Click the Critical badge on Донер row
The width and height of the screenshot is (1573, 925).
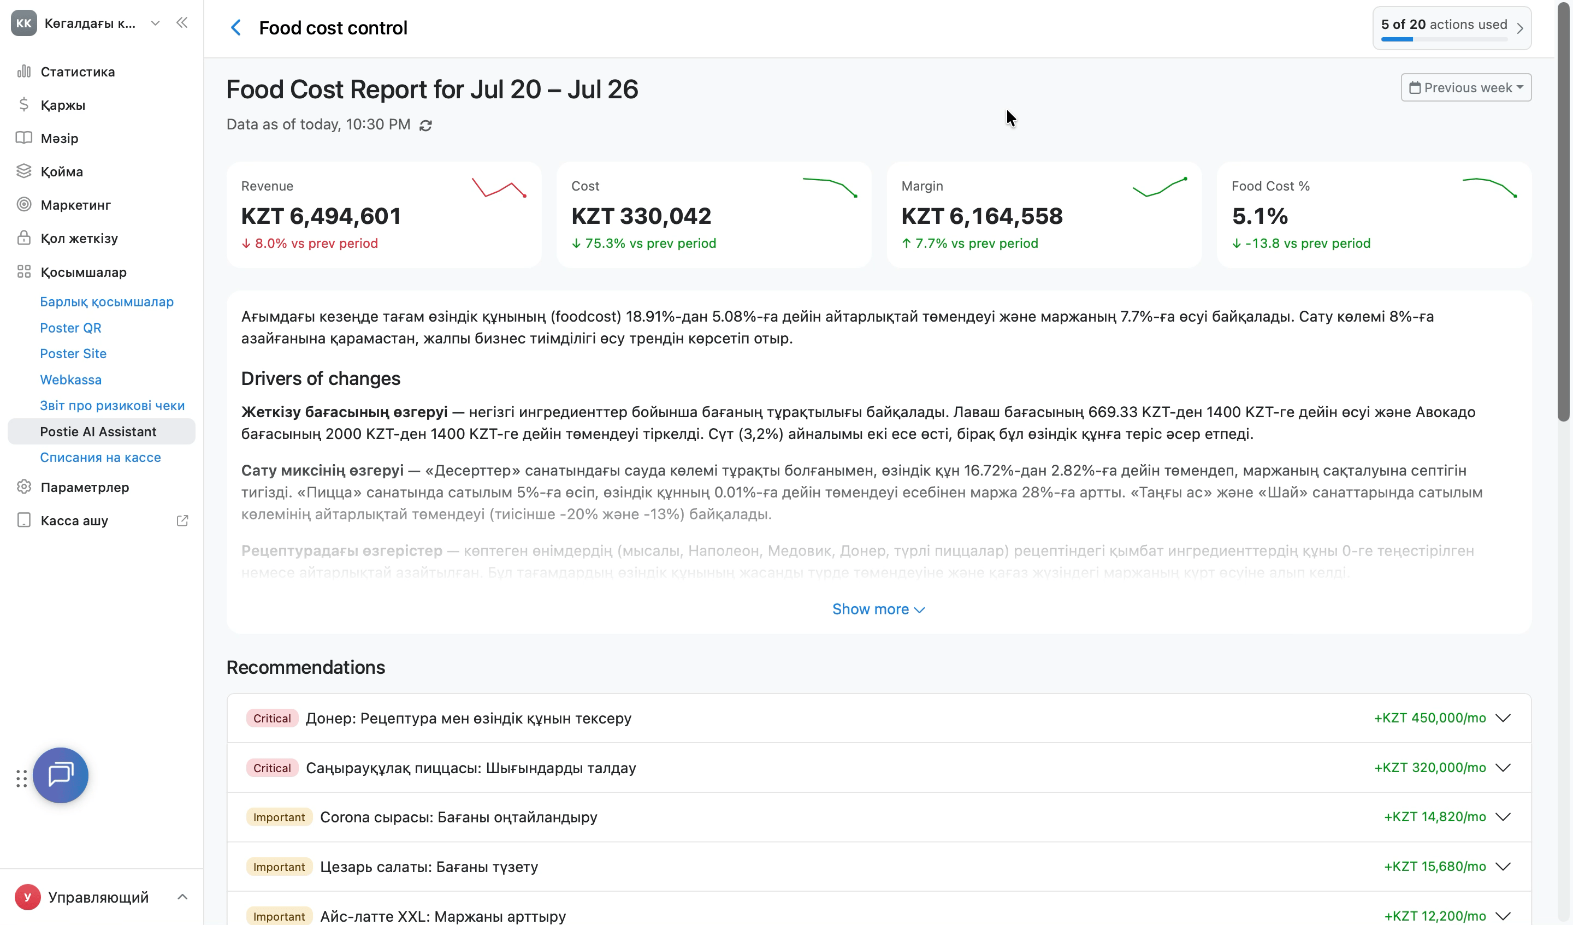[272, 719]
